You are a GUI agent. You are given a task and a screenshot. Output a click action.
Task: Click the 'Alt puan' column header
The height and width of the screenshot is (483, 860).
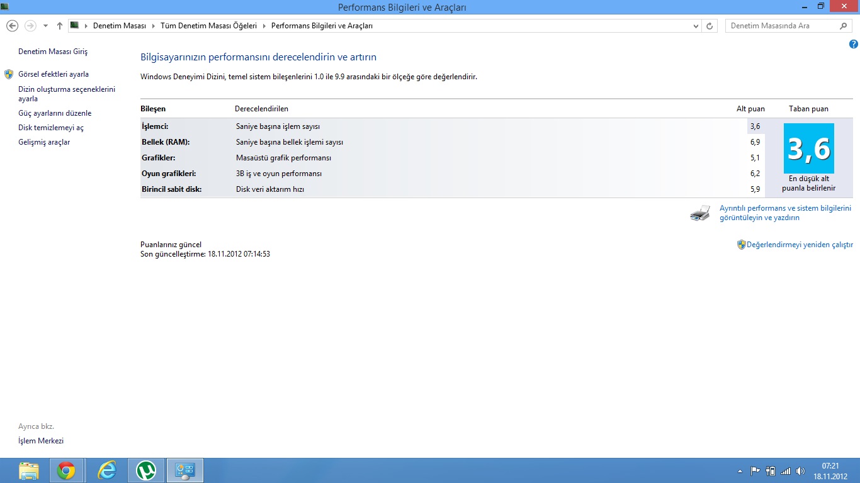tap(750, 109)
